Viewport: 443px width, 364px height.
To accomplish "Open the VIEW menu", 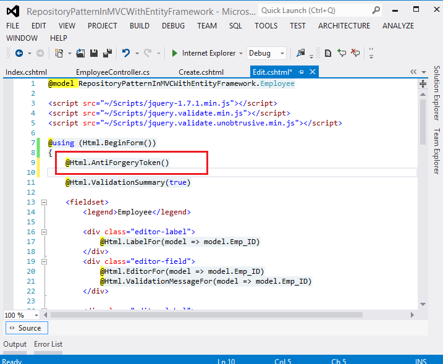I will click(x=67, y=26).
